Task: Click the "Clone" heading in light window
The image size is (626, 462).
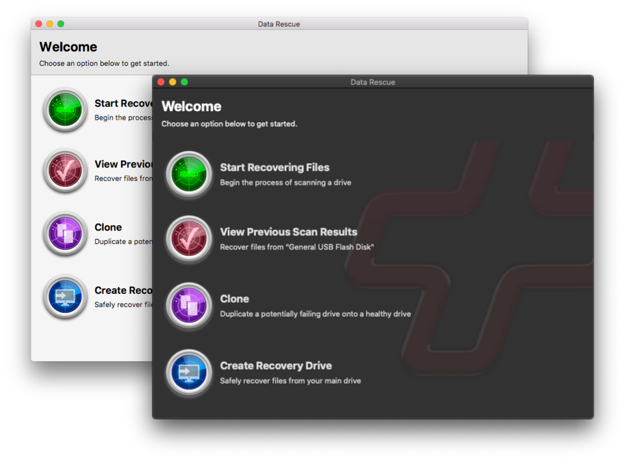Action: point(108,228)
